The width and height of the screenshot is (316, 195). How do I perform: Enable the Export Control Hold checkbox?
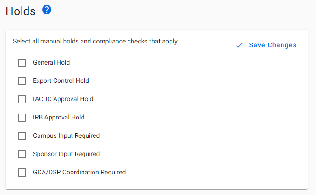pos(22,81)
